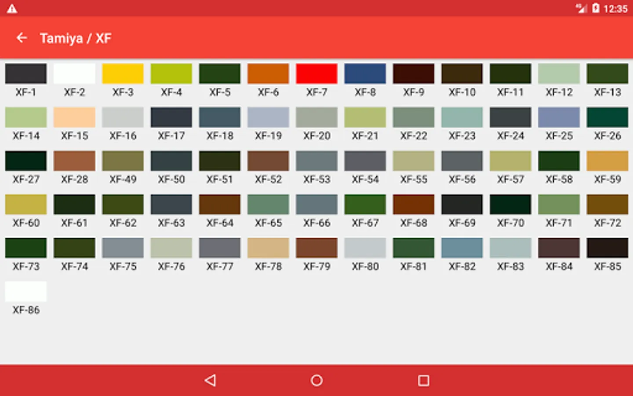Choose the XF-82 blue-gray swatch
The height and width of the screenshot is (396, 633).
(x=462, y=248)
